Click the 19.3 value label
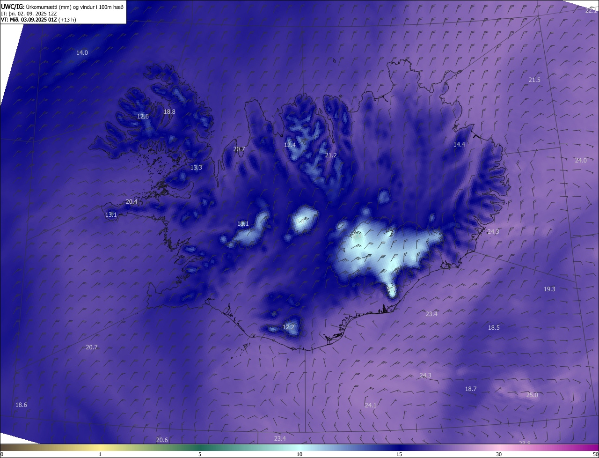 tap(549, 289)
